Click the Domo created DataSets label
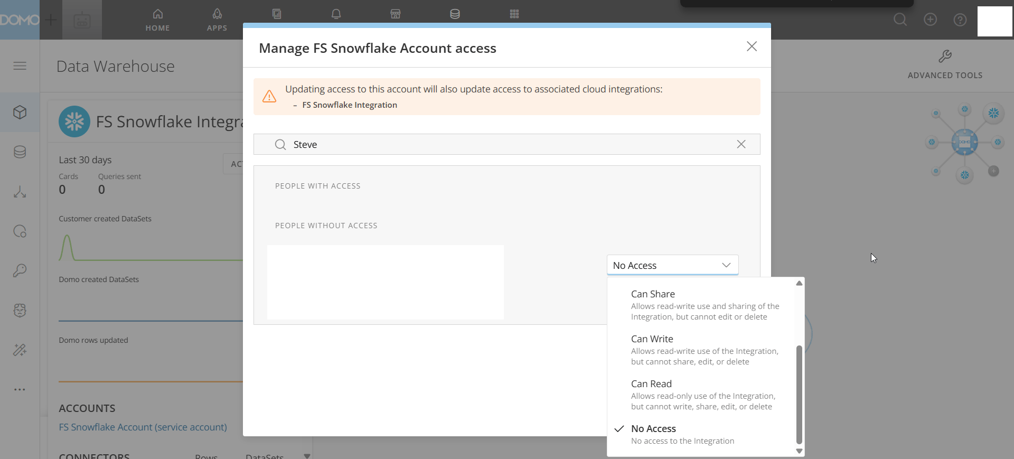Viewport: 1014px width, 459px height. (99, 279)
